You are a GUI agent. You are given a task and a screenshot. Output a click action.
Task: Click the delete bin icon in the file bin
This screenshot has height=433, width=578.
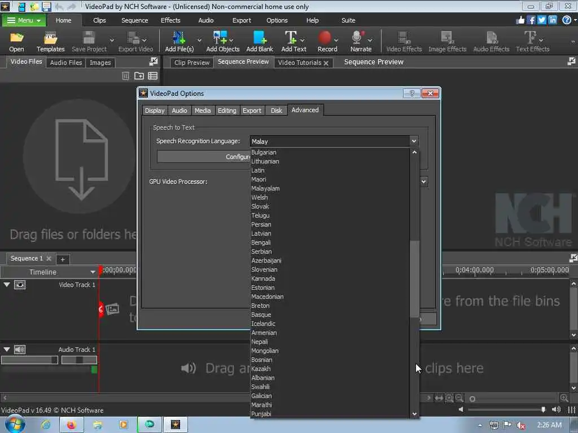[x=126, y=76]
